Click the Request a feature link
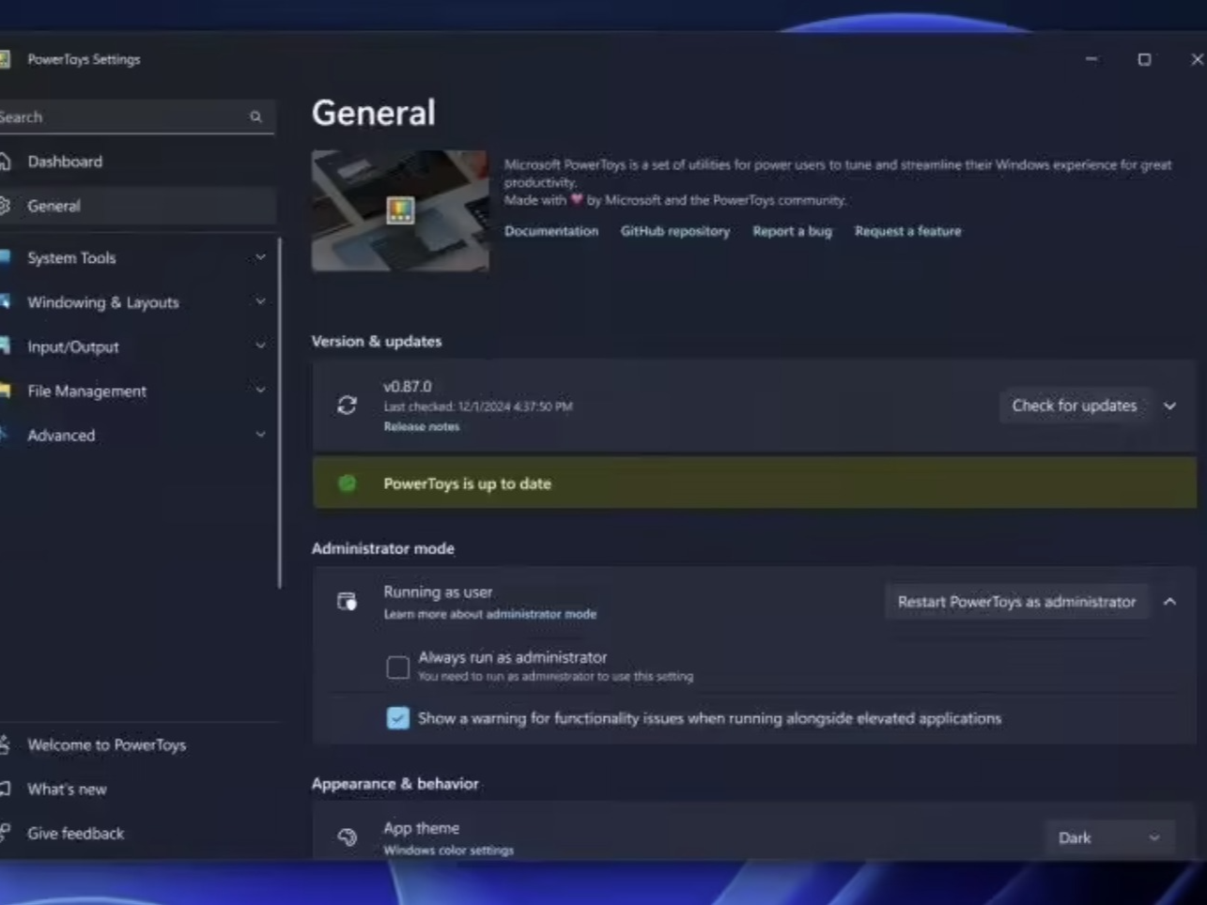Screen dimensions: 1207x905 [x=907, y=231]
